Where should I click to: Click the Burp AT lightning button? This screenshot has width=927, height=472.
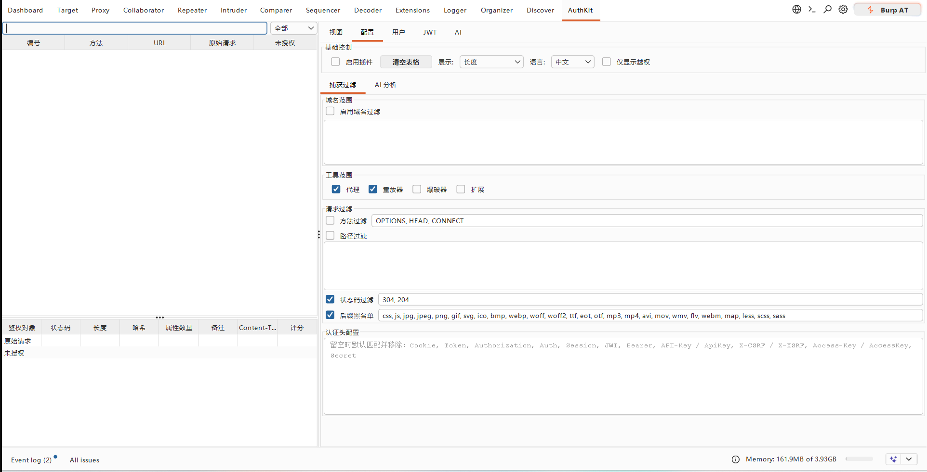887,10
